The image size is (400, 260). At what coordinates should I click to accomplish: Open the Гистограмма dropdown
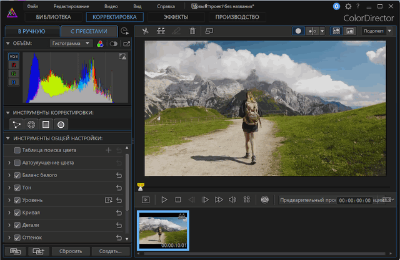pos(71,44)
